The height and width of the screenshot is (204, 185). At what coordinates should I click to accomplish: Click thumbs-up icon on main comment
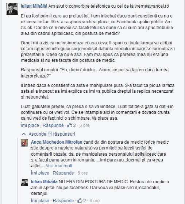[x=70, y=125]
